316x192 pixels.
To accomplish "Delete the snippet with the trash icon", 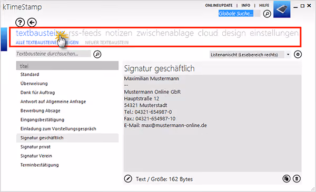I will tap(297, 178).
